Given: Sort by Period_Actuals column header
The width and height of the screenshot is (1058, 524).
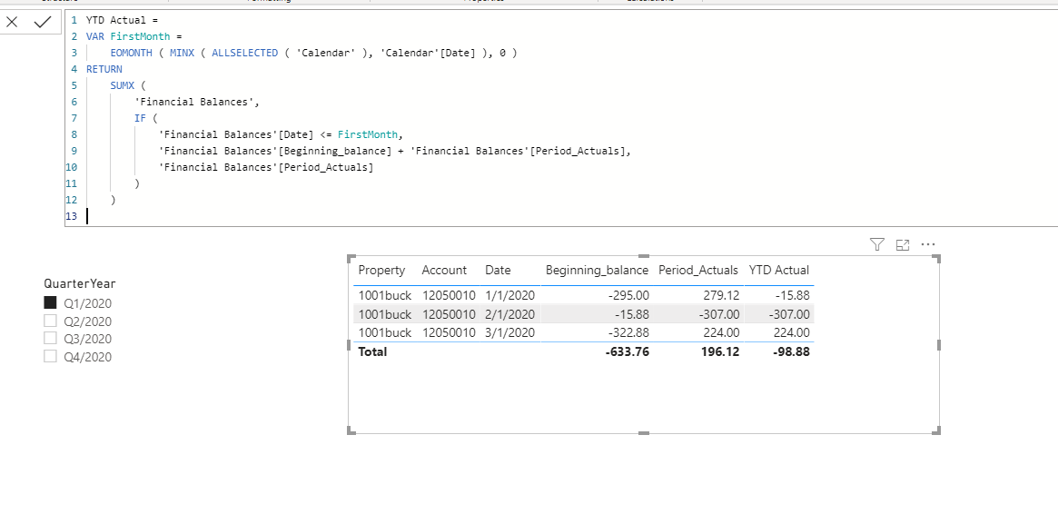Looking at the screenshot, I should tap(698, 271).
